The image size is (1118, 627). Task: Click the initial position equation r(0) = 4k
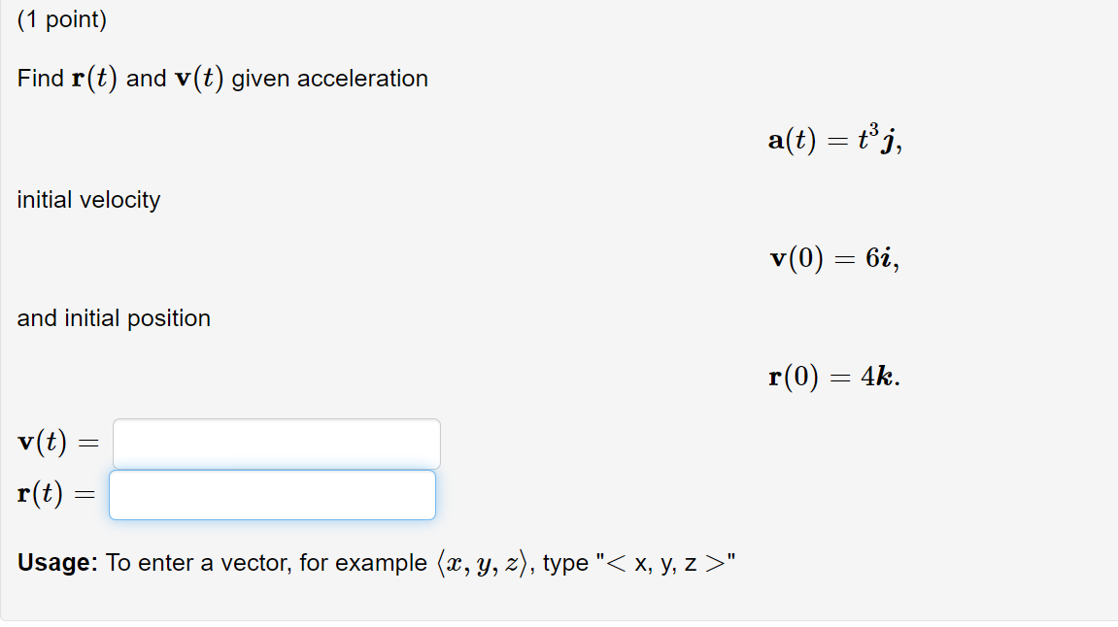tap(830, 377)
